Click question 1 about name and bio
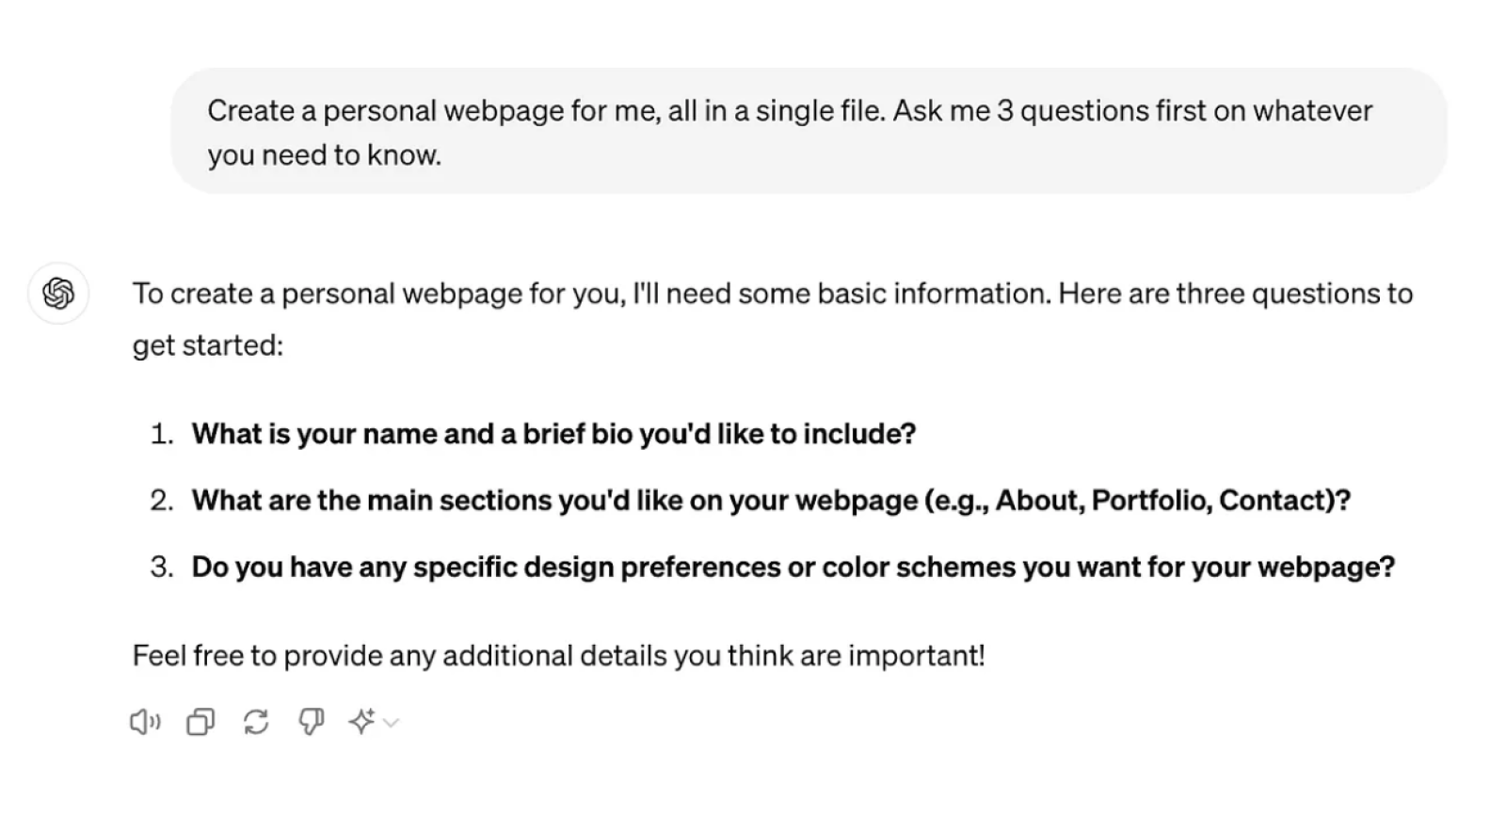This screenshot has width=1506, height=816. 553,434
